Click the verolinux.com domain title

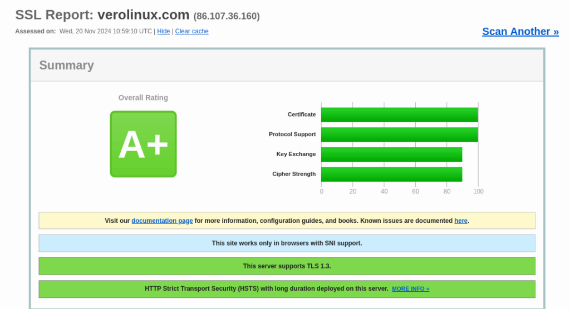tap(144, 15)
